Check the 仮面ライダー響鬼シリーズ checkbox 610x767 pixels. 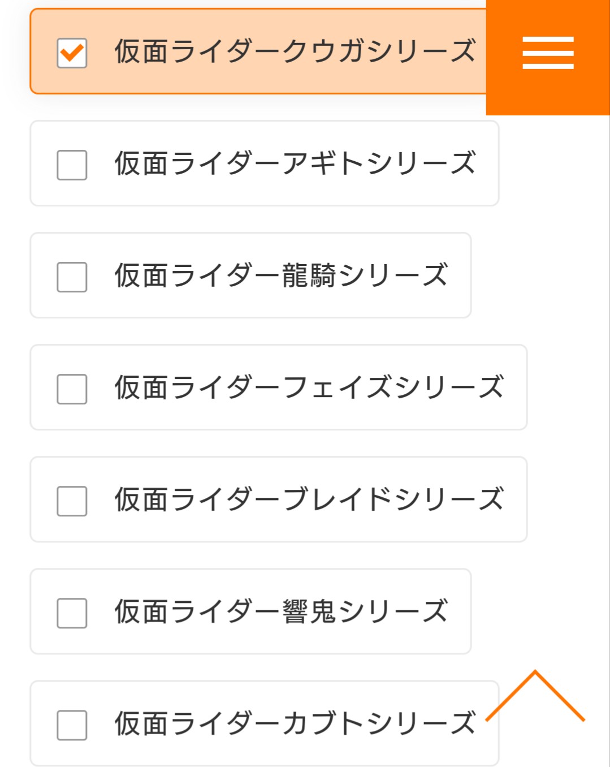tap(72, 613)
